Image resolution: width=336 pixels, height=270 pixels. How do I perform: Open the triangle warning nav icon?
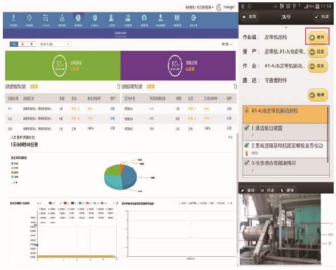pos(62,18)
